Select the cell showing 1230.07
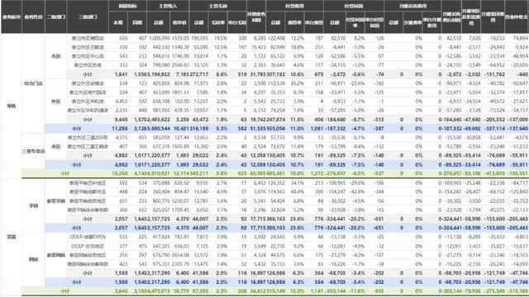Viewport: 529px width, 297px height. click(180, 200)
